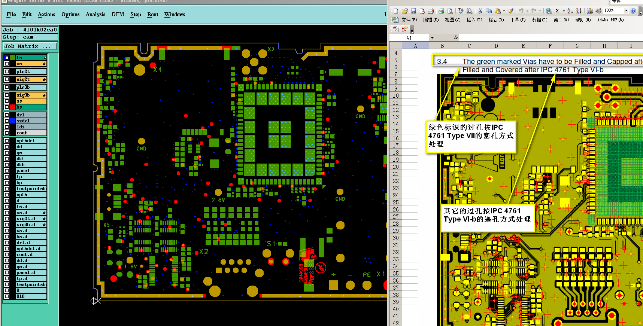643x326 pixels.
Task: Click the Save icon in Excel toolbar
Action: tap(413, 11)
